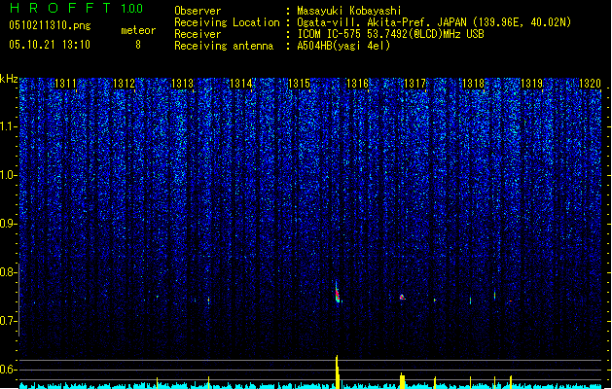Image resolution: width=612 pixels, height=389 pixels.
Task: Click the date stamp 05.10.21 13:10
Action: [50, 45]
